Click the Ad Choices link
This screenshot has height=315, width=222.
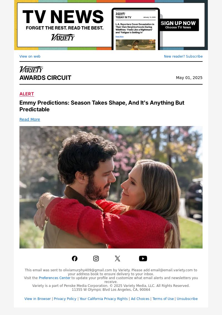(x=140, y=299)
